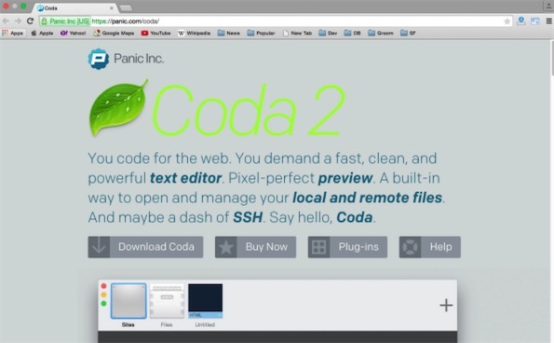Viewport: 554px width, 343px height.
Task: Click the Panic Inc. logo badge
Action: pyautogui.click(x=98, y=59)
